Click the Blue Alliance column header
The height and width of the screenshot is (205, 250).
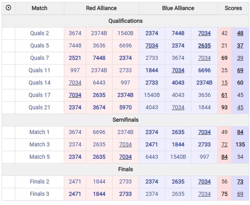(x=178, y=8)
